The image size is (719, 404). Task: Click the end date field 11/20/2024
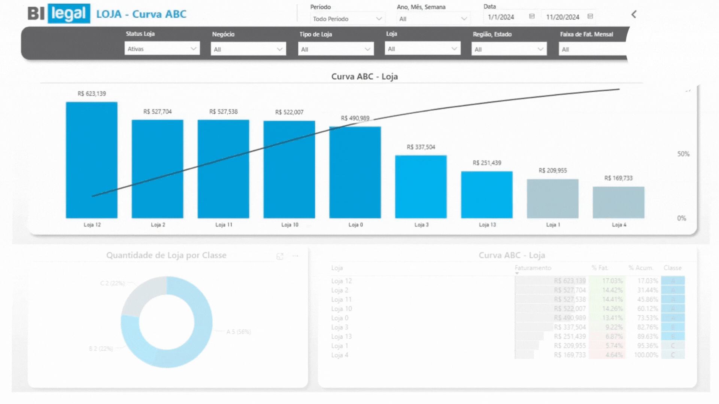click(x=562, y=17)
